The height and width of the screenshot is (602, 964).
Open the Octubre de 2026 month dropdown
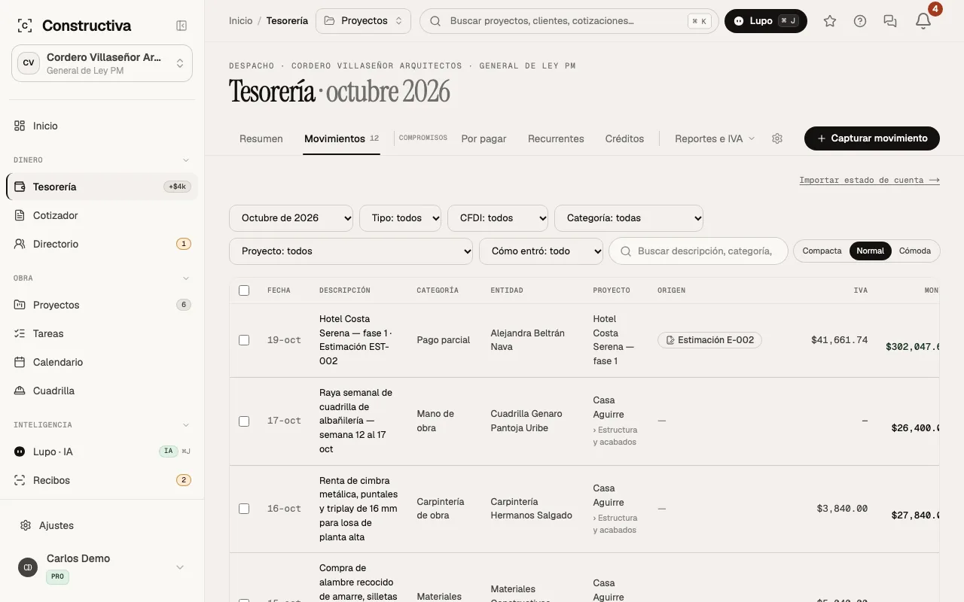click(291, 218)
